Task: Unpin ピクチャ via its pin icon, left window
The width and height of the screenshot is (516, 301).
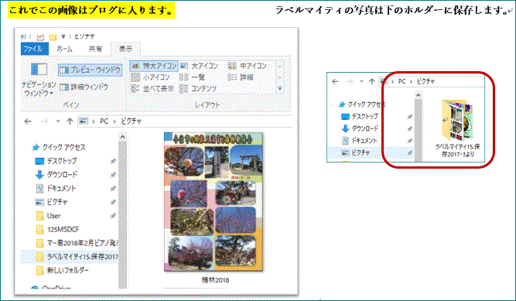Action: tap(113, 202)
